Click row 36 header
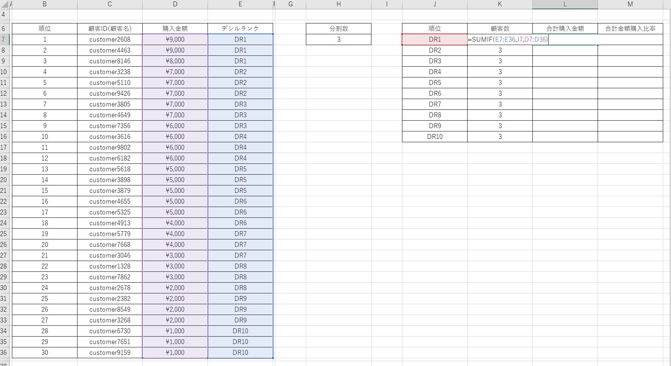 click(x=4, y=353)
